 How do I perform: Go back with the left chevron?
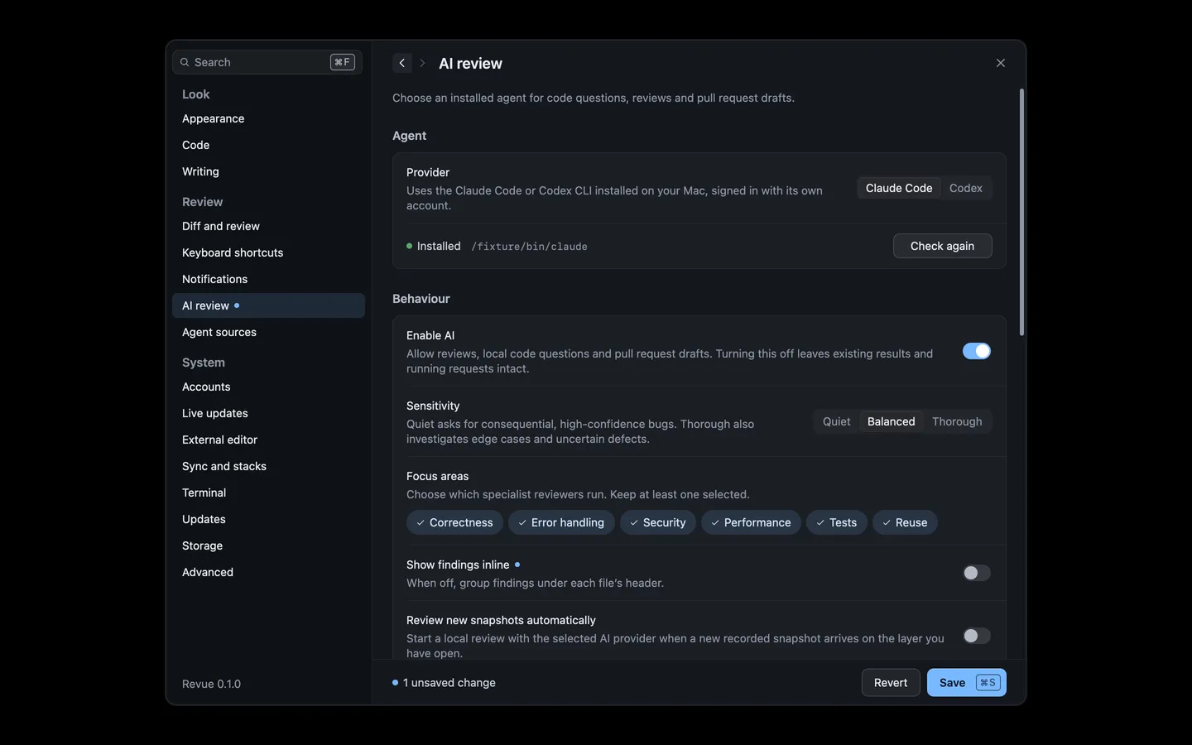[402, 63]
